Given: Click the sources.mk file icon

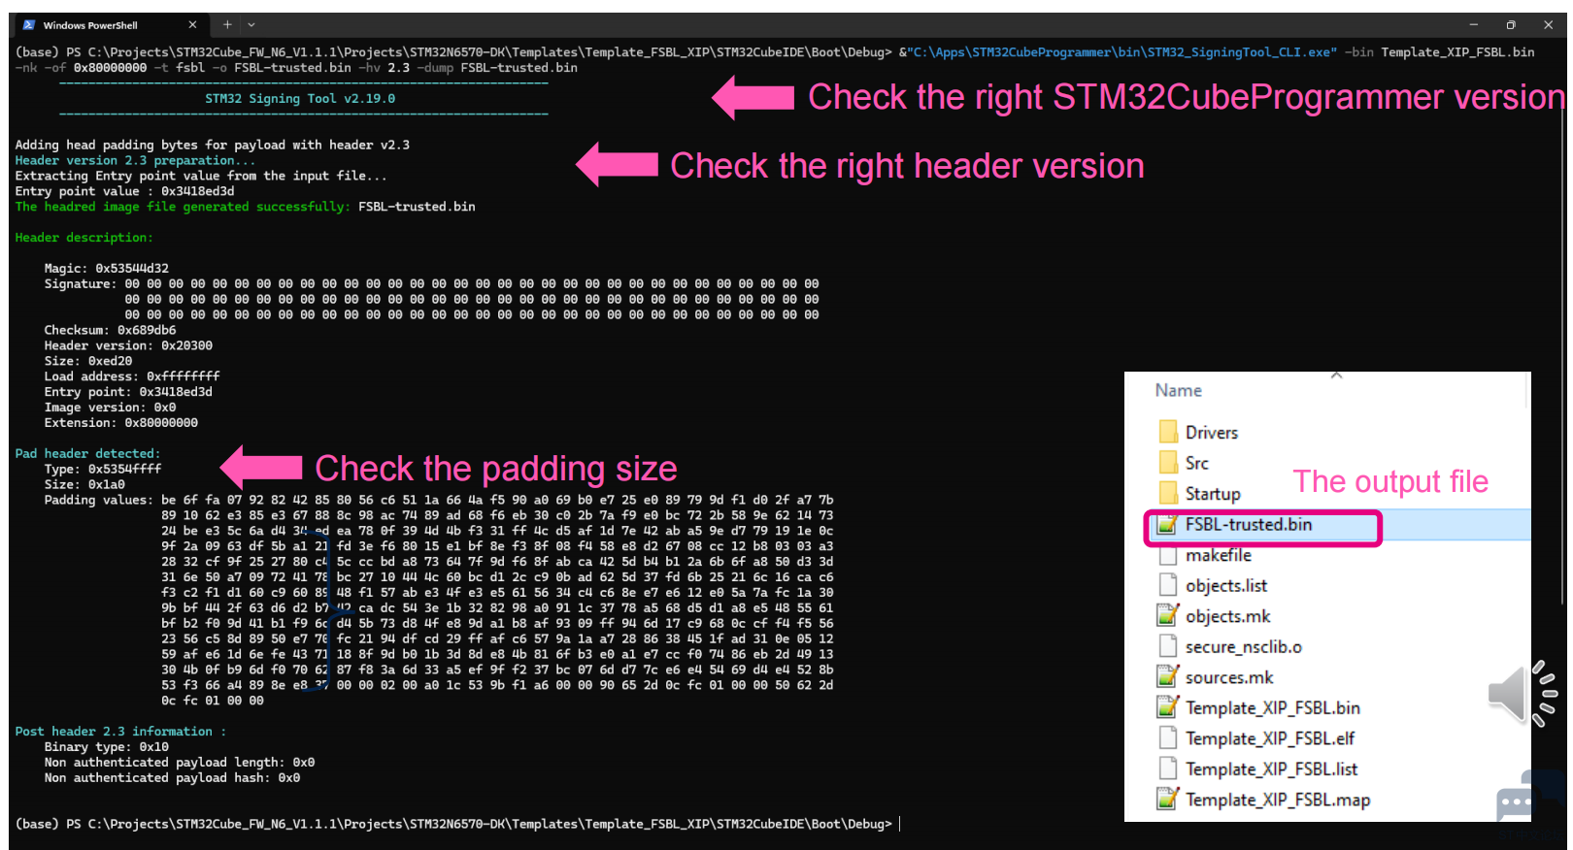Looking at the screenshot, I should (x=1167, y=677).
